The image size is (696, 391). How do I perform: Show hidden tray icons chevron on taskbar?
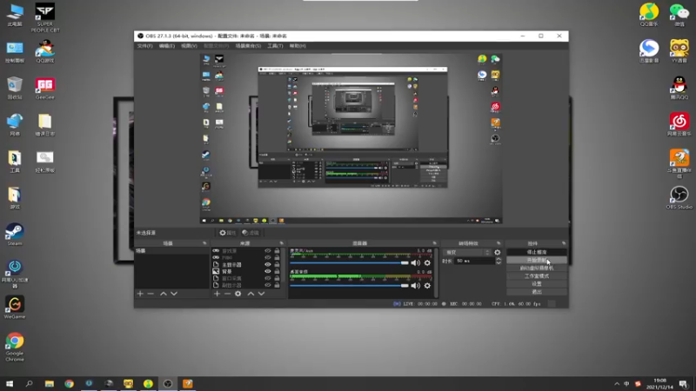pyautogui.click(x=617, y=384)
